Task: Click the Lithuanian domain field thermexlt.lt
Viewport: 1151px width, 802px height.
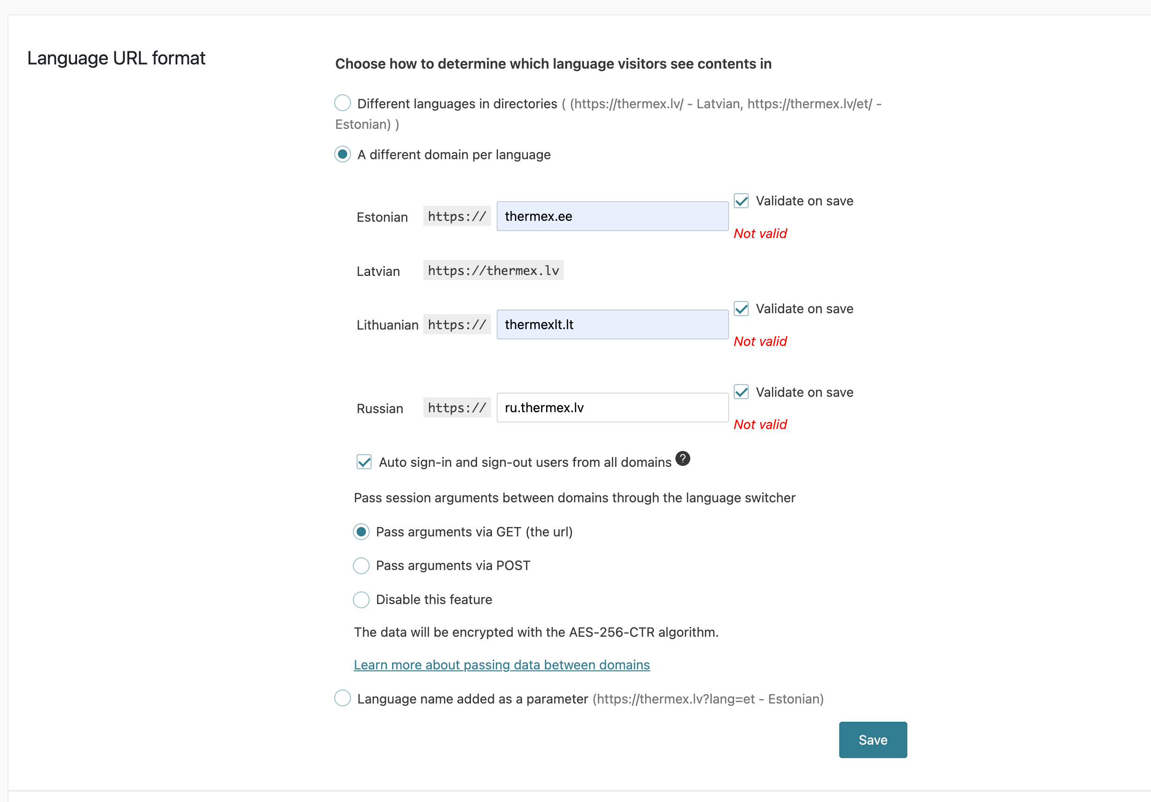Action: point(612,324)
